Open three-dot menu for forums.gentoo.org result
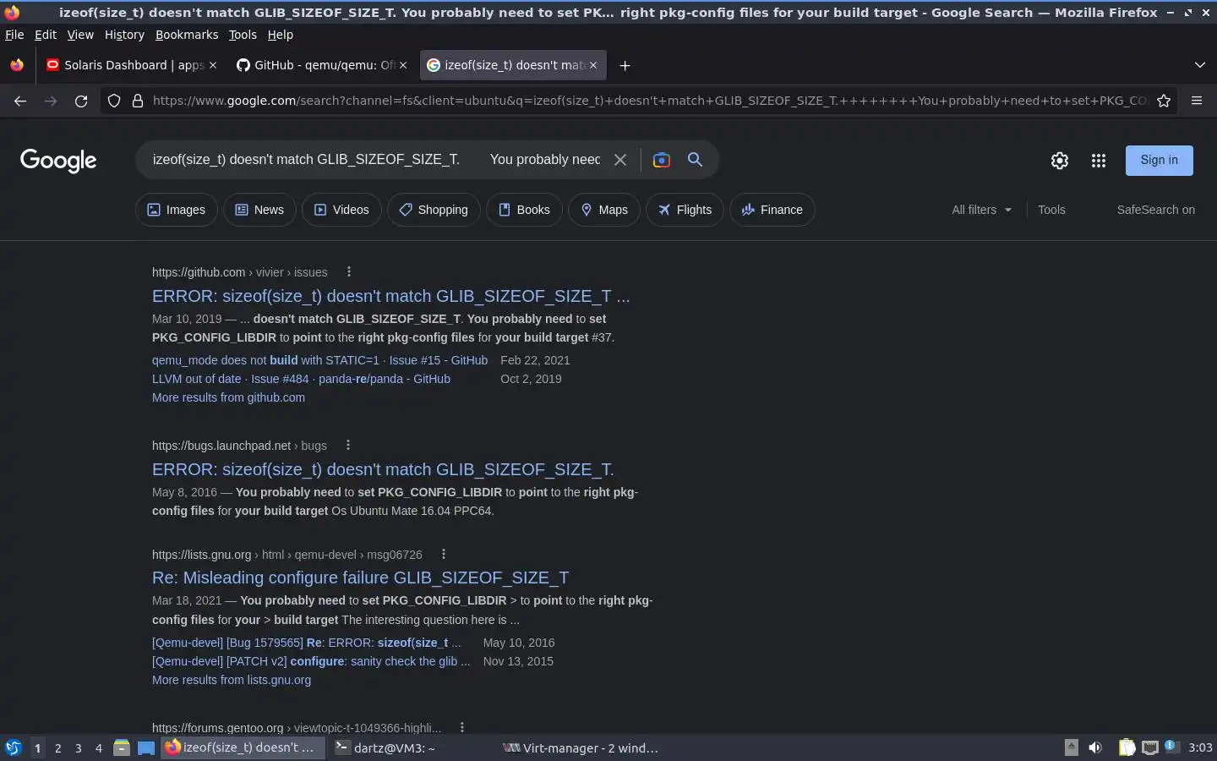 (461, 727)
